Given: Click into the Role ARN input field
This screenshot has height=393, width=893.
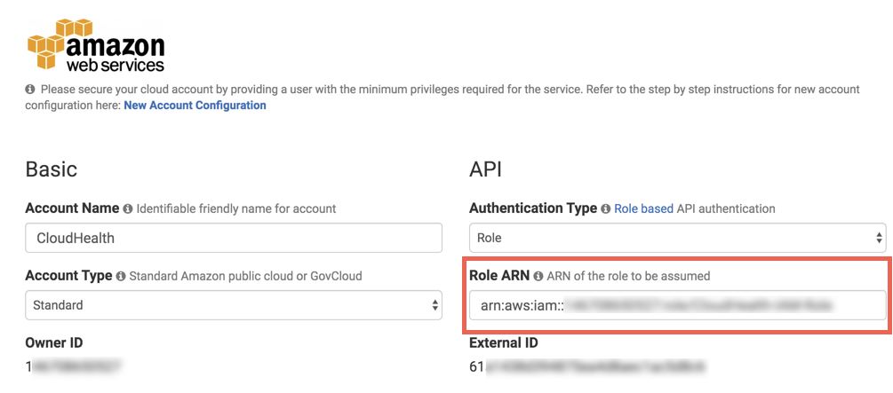Looking at the screenshot, I should click(x=678, y=305).
